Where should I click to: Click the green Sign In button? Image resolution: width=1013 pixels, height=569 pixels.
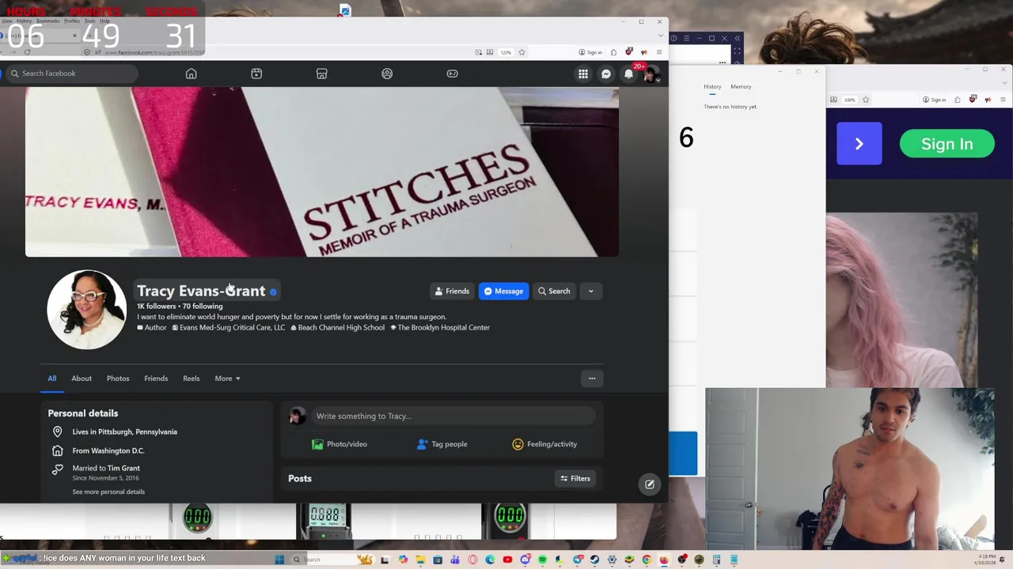coord(947,144)
